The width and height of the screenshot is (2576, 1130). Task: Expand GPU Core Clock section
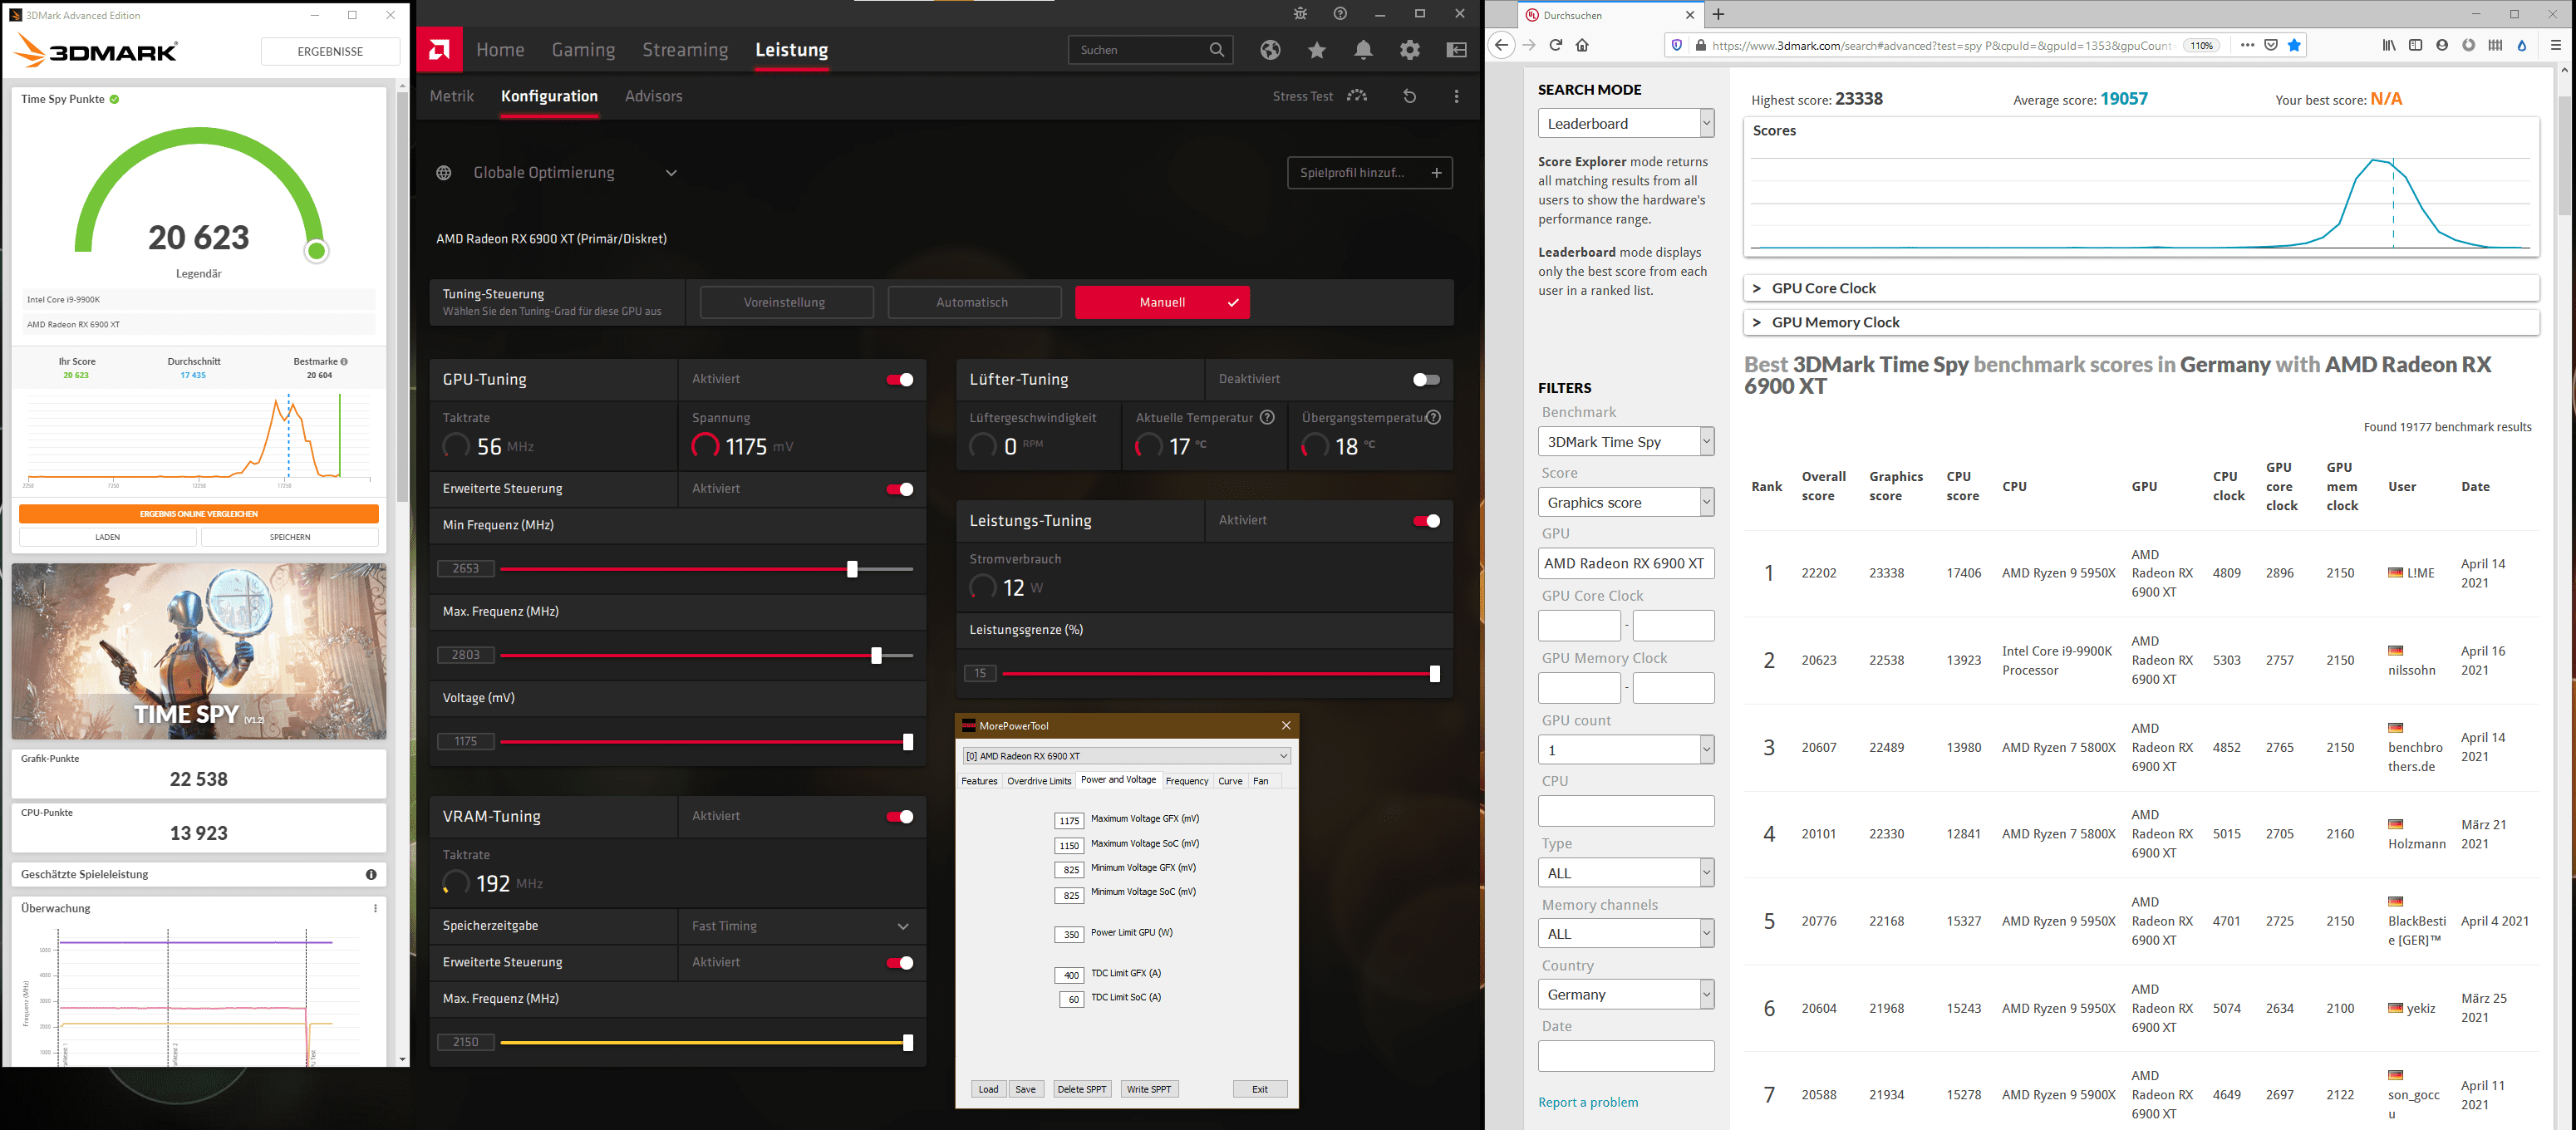[2141, 288]
